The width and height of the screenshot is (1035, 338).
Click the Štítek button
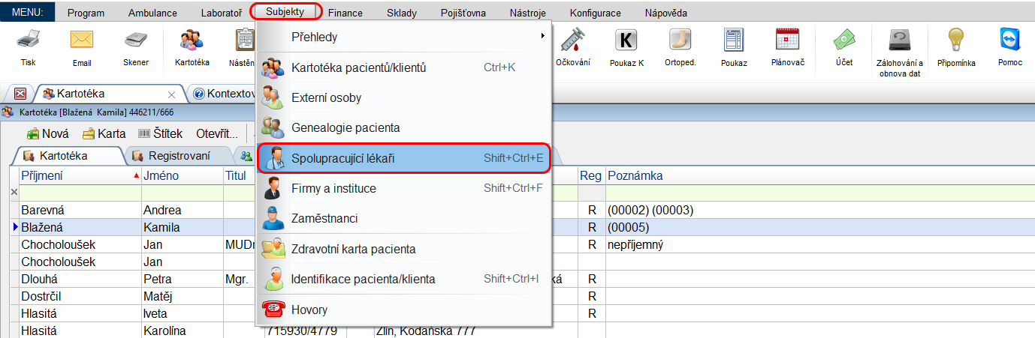pyautogui.click(x=161, y=134)
